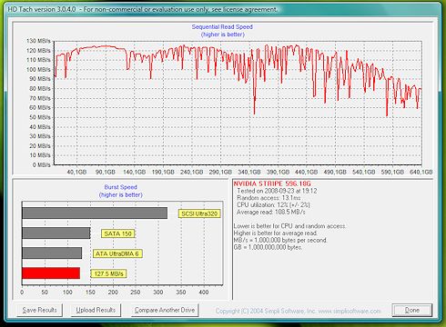
Task: Click the NVIDIA STRIPE 596.18G heading
Action: click(x=272, y=183)
